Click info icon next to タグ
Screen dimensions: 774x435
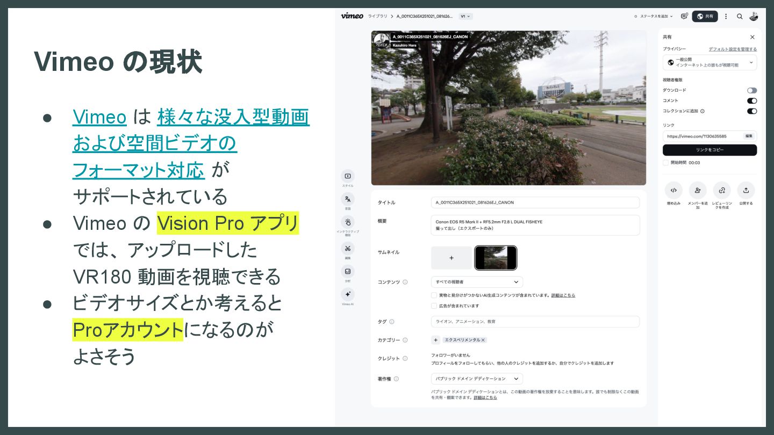coord(392,322)
